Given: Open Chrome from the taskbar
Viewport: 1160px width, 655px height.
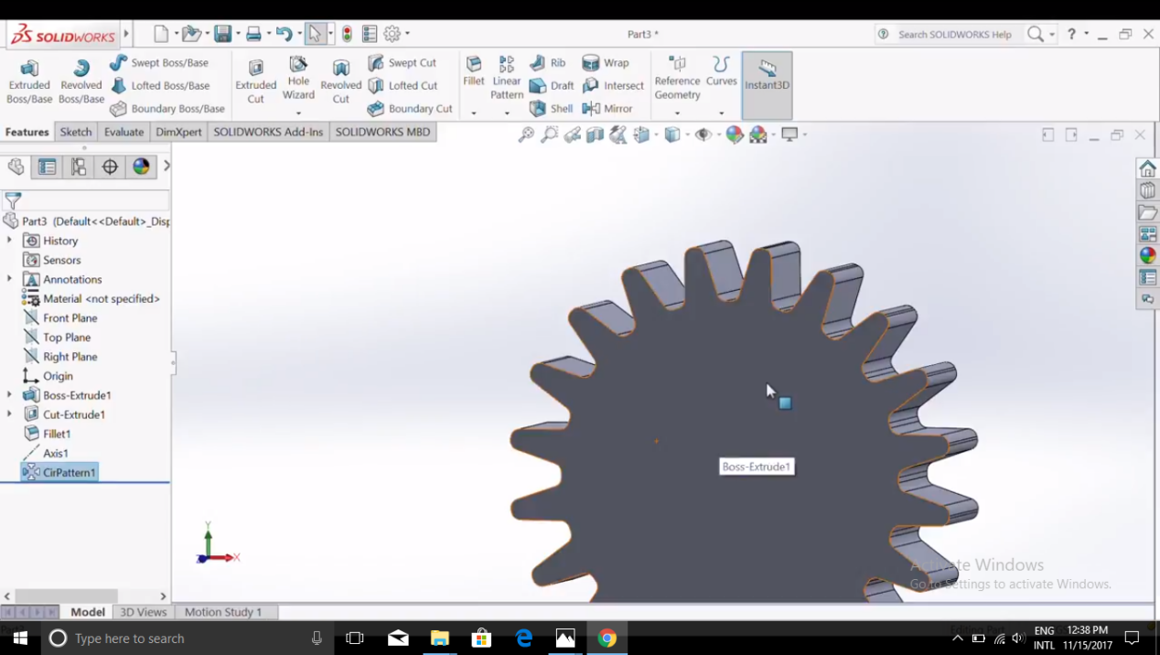Looking at the screenshot, I should point(607,639).
